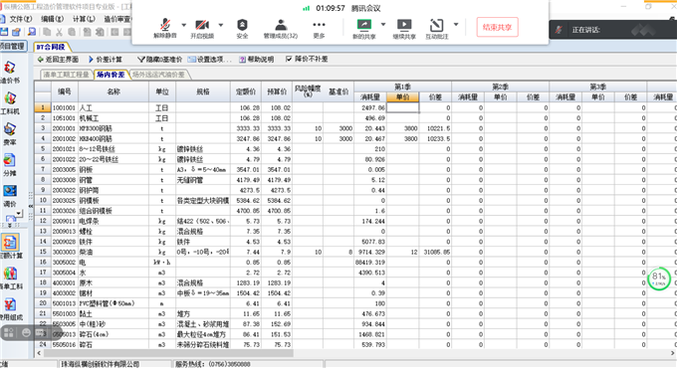Open the 互动批注 annotation tool

coord(437,29)
